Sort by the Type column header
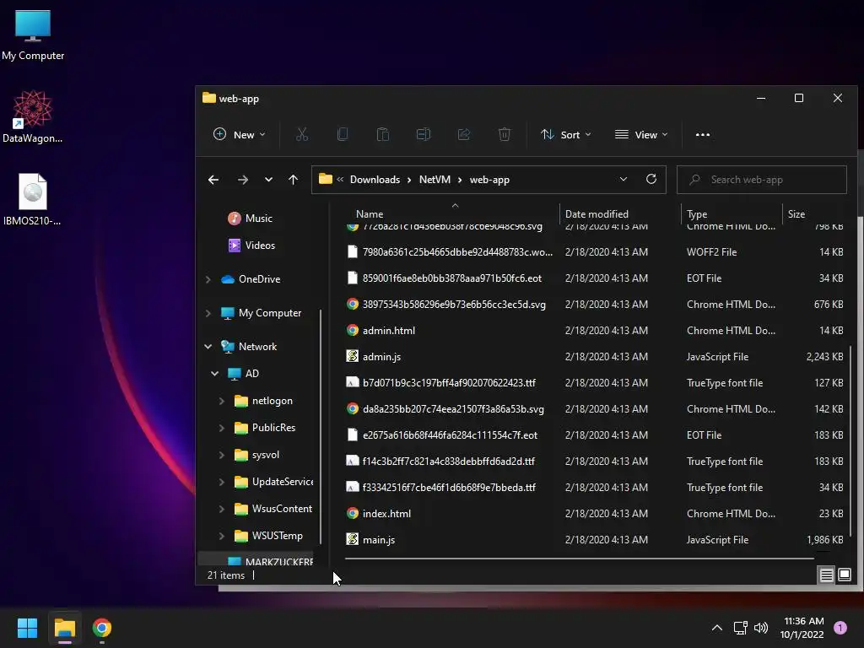The width and height of the screenshot is (864, 648). pos(696,213)
